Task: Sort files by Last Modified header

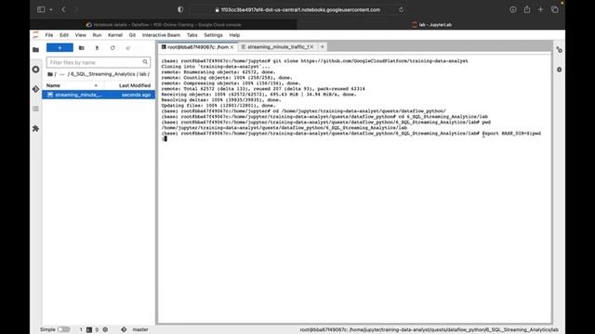Action: (x=134, y=85)
